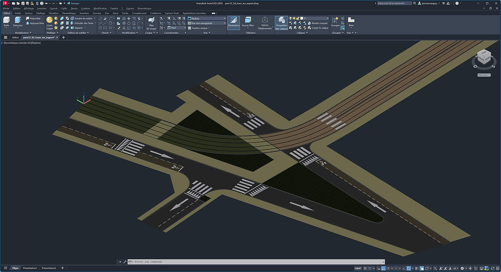Click the ViewCube in the viewport
Image resolution: width=501 pixels, height=272 pixels.
[x=484, y=57]
